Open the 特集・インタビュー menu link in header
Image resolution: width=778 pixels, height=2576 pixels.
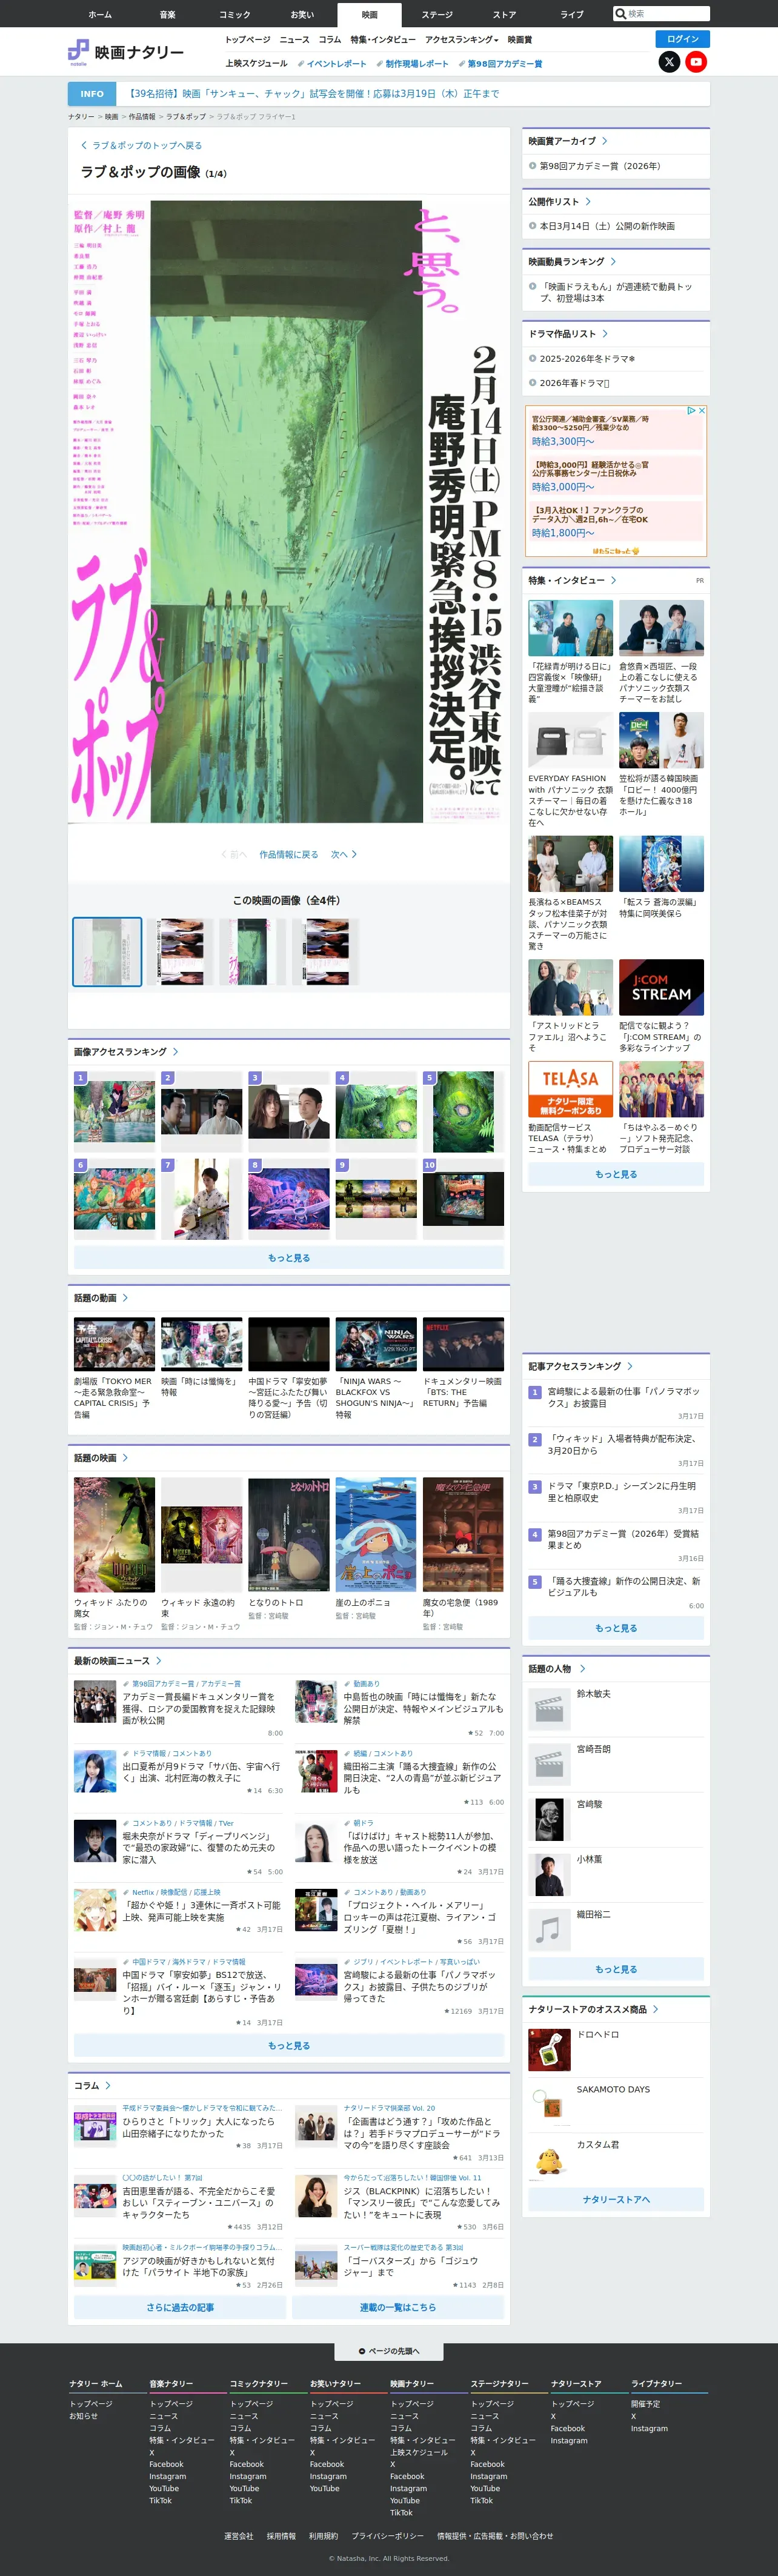(383, 39)
